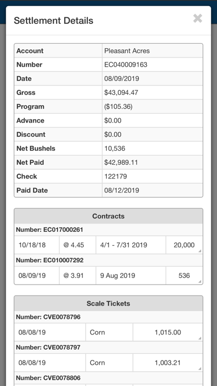Screen dimensions: 217x386
Task: Open scale ticket Number: CVE0078797
Action: (x=48, y=347)
